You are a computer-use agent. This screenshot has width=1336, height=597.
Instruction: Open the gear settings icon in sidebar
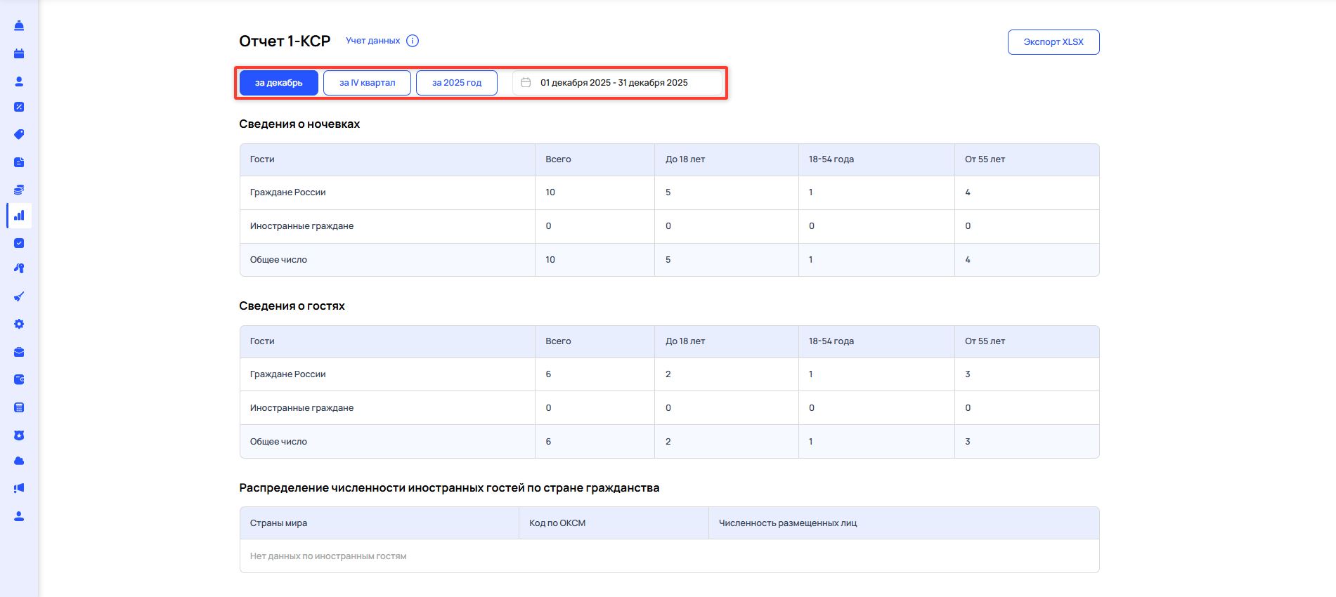point(19,324)
